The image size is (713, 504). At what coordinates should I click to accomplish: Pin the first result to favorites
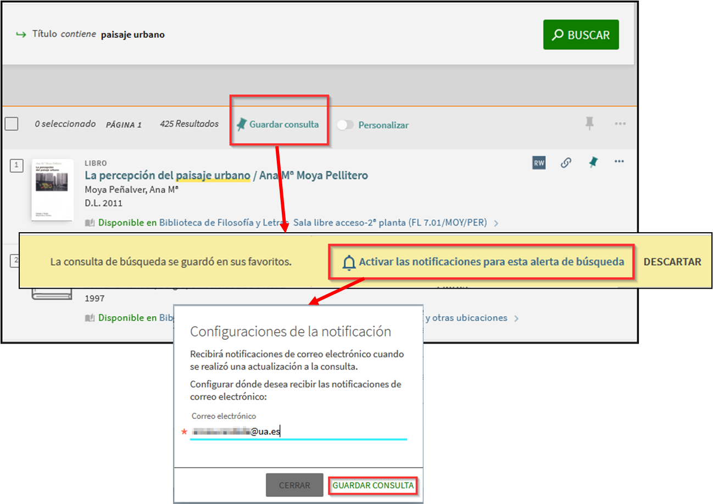(x=593, y=163)
